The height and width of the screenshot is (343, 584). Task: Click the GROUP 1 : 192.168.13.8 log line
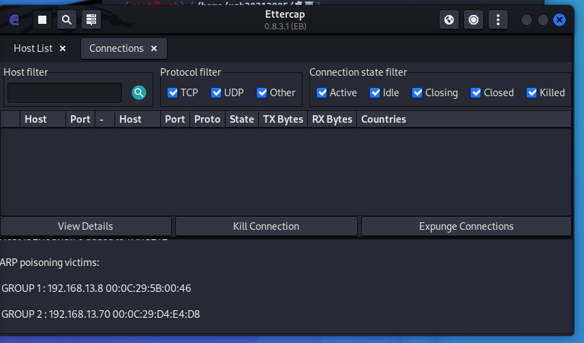(x=97, y=288)
